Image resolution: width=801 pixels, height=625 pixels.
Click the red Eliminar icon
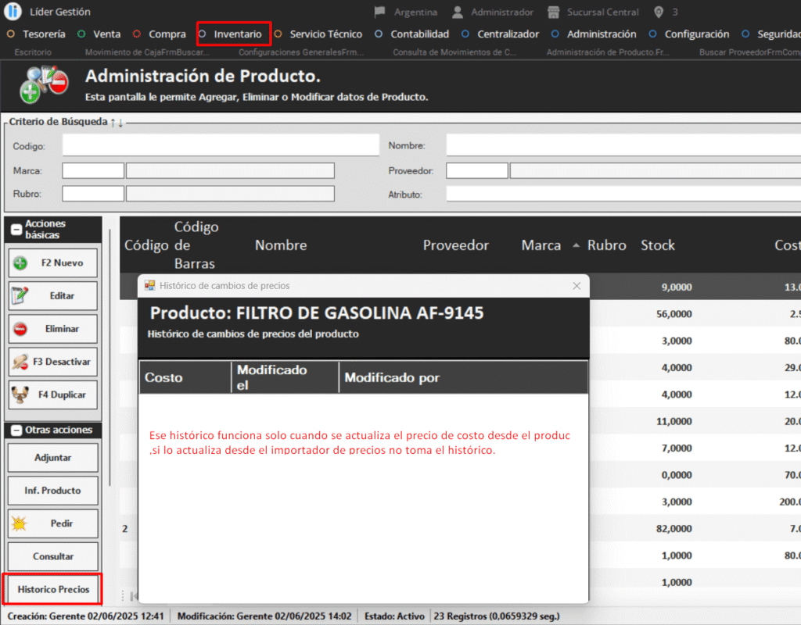(x=20, y=329)
